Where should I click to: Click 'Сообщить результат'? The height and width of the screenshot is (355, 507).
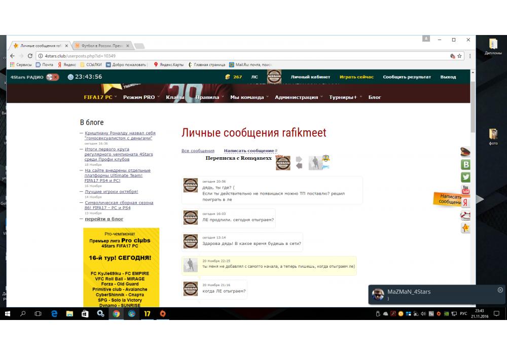[x=407, y=77]
